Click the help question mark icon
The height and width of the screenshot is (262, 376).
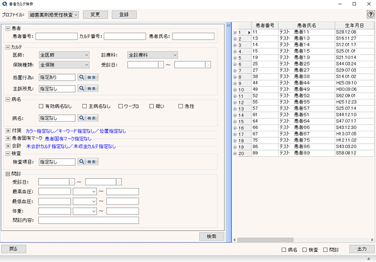370,15
